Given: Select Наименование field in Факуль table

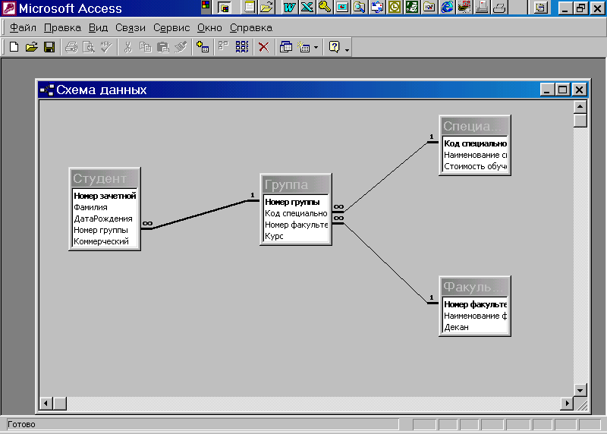Looking at the screenshot, I should pyautogui.click(x=475, y=316).
